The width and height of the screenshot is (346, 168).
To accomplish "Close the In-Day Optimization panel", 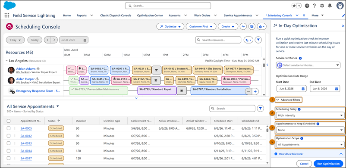I will click(343, 26).
